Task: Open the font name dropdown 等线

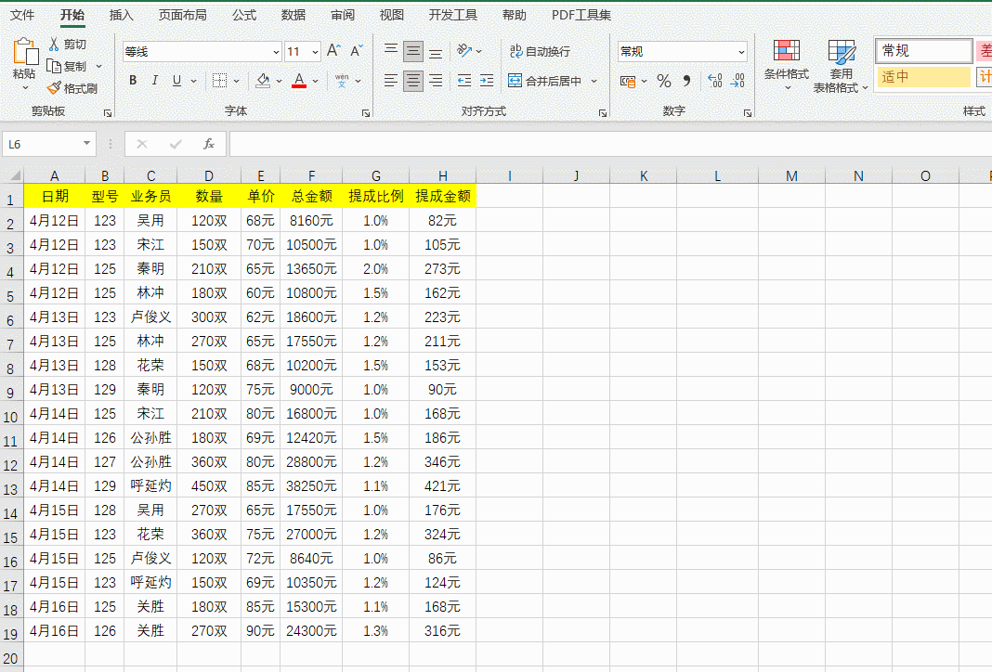Action: tap(276, 52)
